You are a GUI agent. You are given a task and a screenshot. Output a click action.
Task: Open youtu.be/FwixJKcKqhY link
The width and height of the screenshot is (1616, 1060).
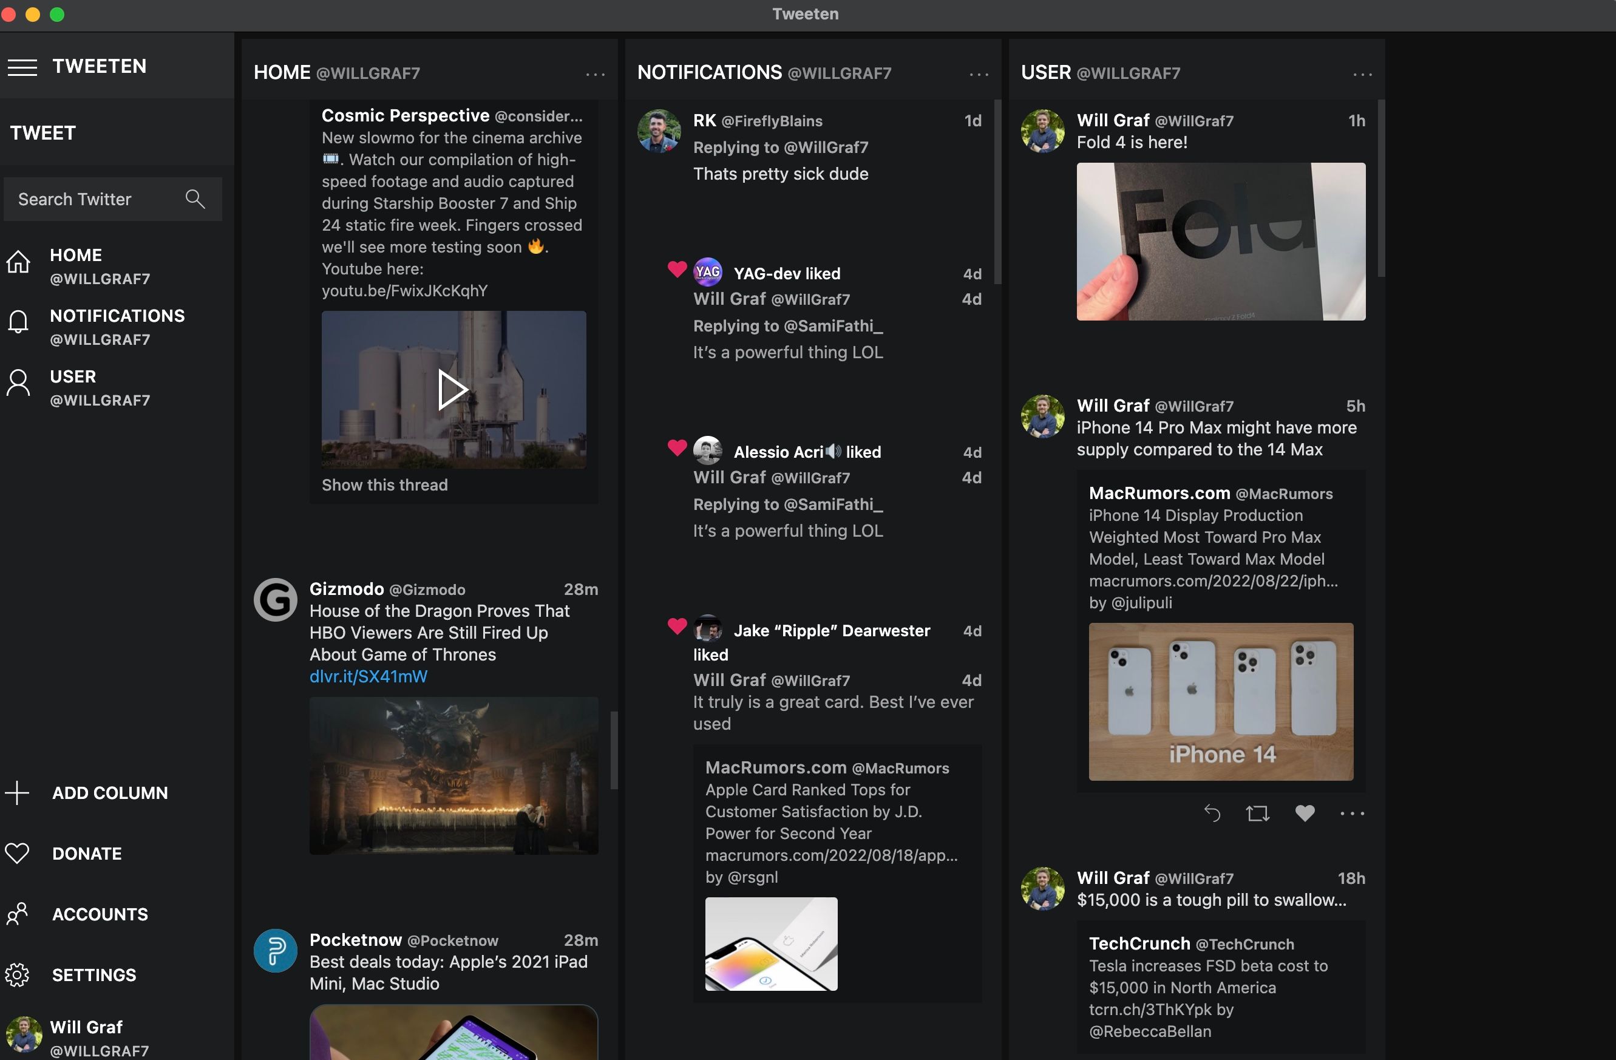(x=405, y=291)
